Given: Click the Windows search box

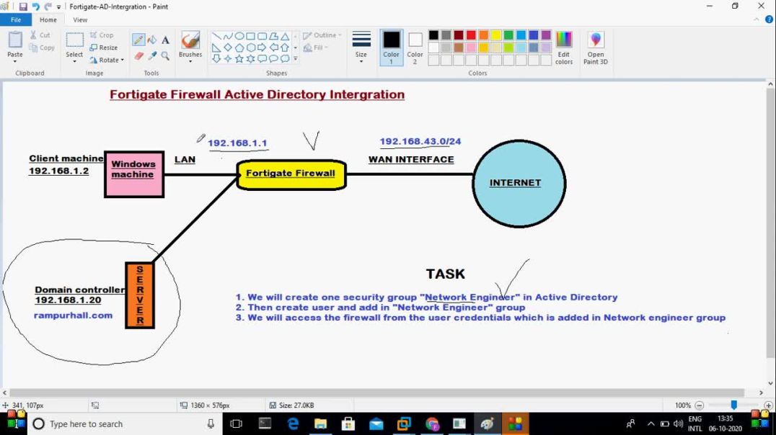Looking at the screenshot, I should (124, 424).
